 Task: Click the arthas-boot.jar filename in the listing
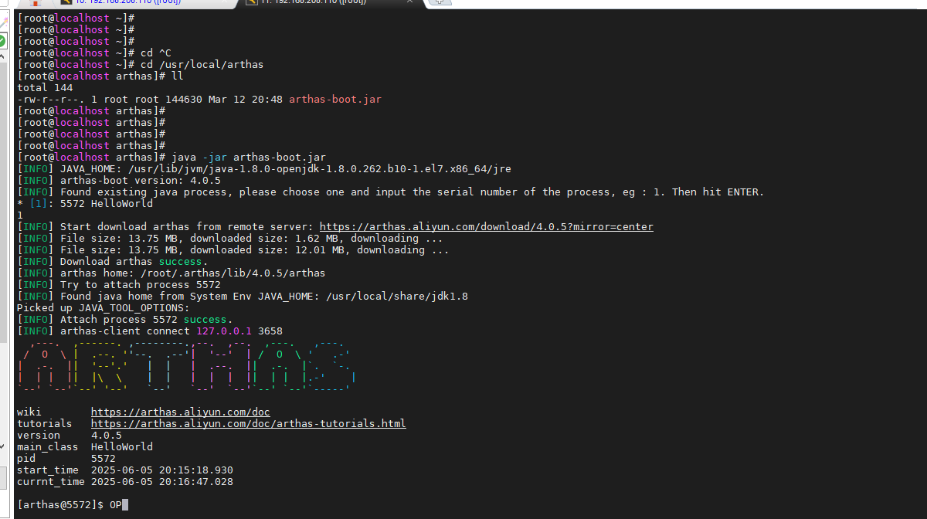pos(334,99)
